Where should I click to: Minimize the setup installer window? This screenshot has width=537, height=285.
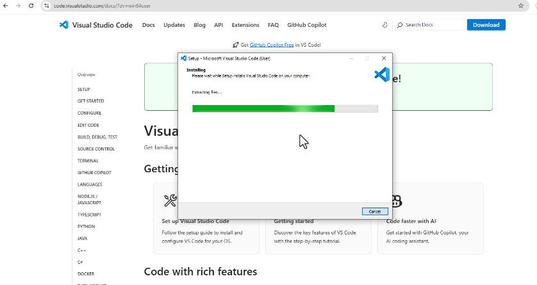(351, 58)
